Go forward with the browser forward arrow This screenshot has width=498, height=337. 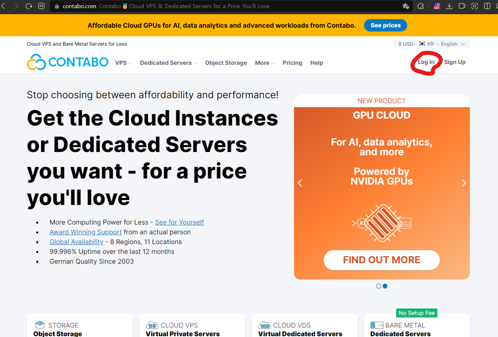[17, 6]
